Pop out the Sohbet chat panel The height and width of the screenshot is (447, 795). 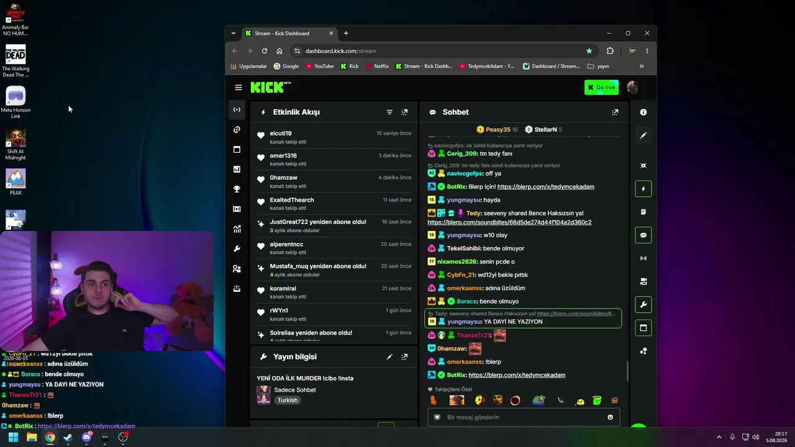click(615, 112)
